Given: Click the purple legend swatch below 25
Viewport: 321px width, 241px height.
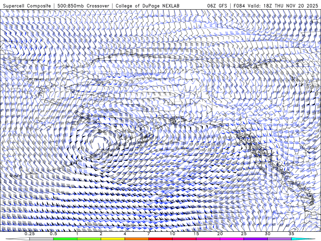Looking at the screenshot, I should (256, 239).
